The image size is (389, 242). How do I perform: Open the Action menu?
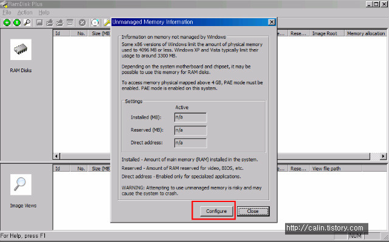click(25, 12)
